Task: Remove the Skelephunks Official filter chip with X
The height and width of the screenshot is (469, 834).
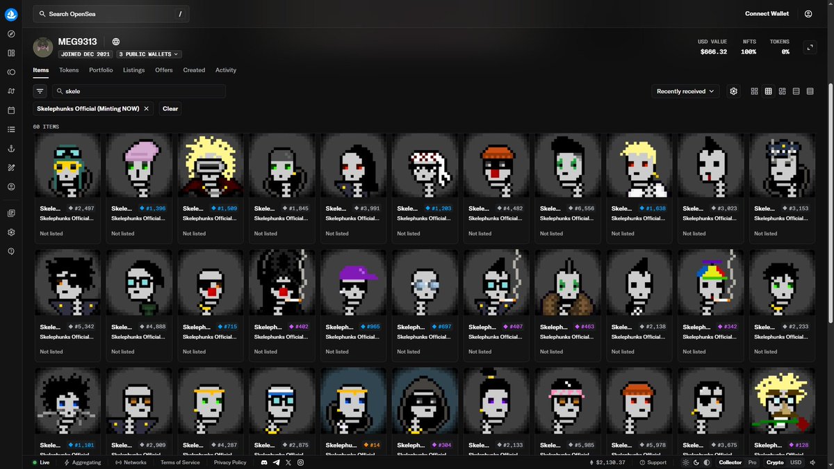Action: [146, 108]
